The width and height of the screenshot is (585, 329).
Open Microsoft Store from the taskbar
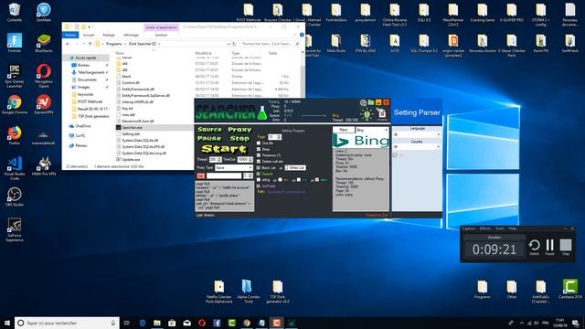(172, 323)
